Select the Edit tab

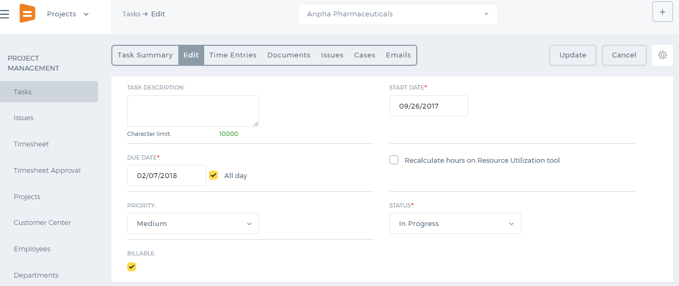191,55
